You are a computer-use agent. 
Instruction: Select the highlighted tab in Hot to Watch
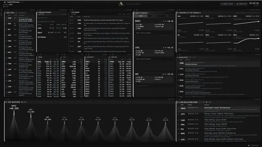coord(141,16)
